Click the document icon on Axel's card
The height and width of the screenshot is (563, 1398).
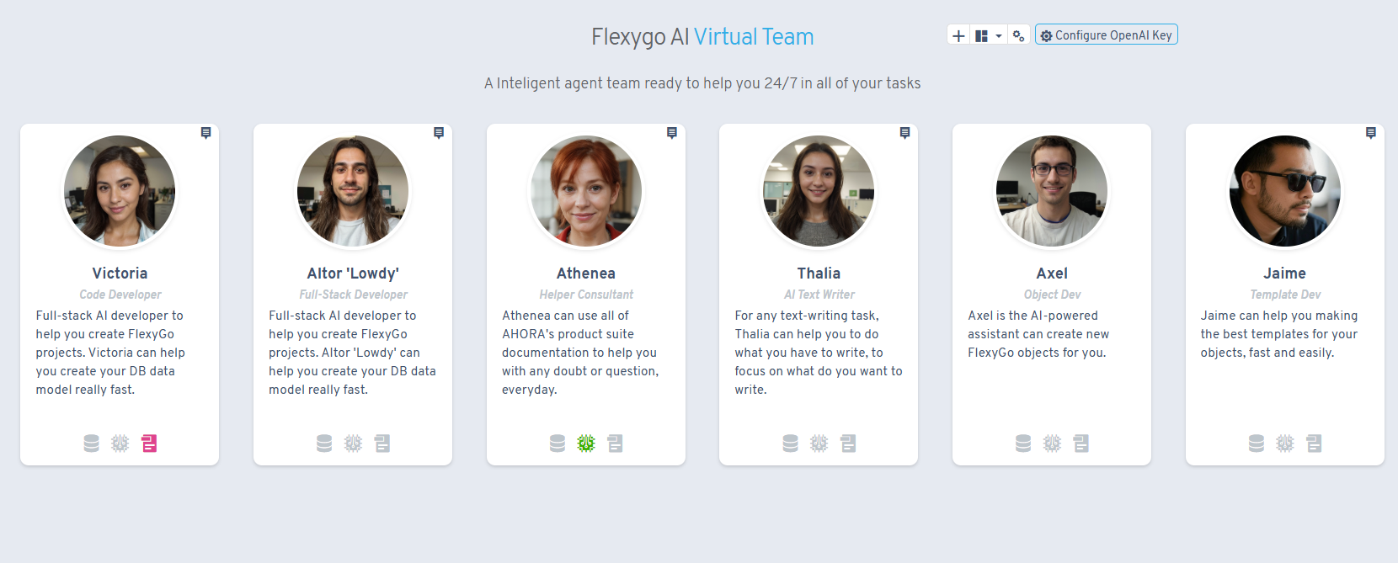[x=1081, y=443]
